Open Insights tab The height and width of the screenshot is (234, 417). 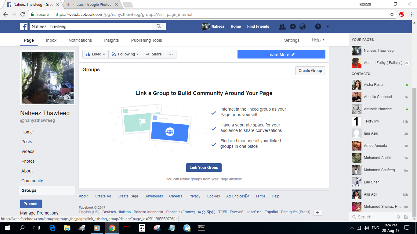click(111, 40)
